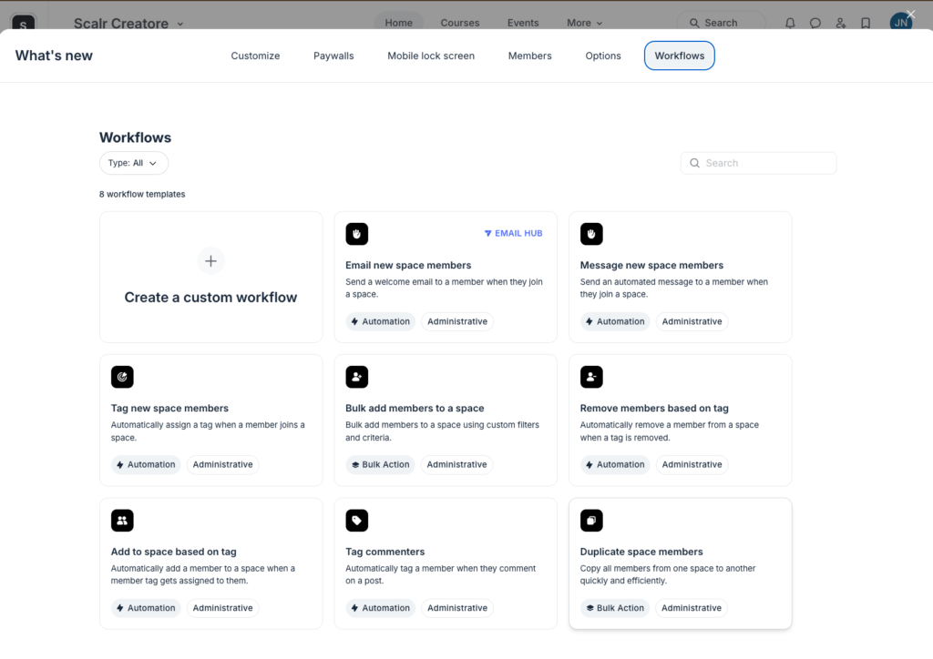Click Administrative tag on Tag commenters
933x659 pixels.
tap(457, 608)
